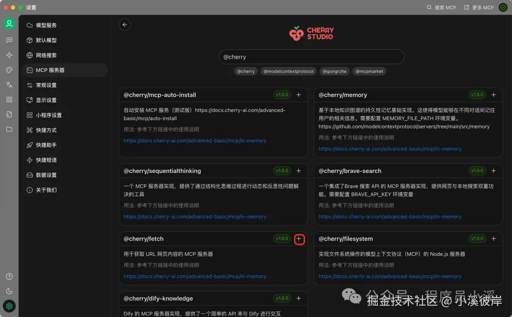Open the chat assistant sidebar icon
This screenshot has height=317, width=512.
pyautogui.click(x=9, y=40)
